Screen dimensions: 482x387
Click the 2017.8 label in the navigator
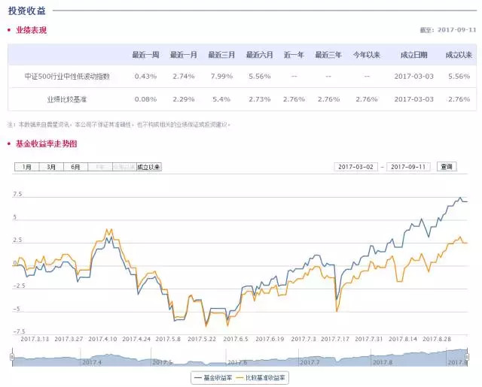(x=383, y=362)
